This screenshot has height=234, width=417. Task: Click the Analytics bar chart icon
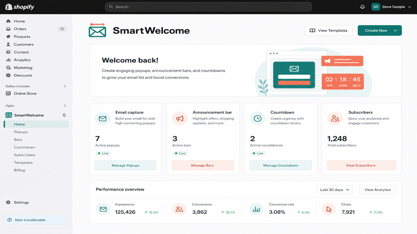[x=8, y=60]
